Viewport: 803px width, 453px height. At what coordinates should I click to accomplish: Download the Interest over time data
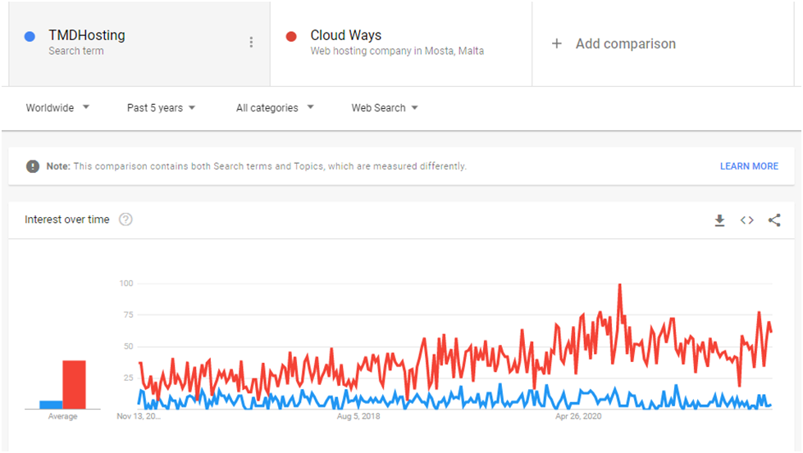click(x=719, y=220)
